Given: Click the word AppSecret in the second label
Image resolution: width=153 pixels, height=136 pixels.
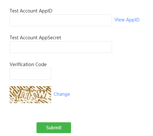Looking at the screenshot, I should (x=50, y=38).
